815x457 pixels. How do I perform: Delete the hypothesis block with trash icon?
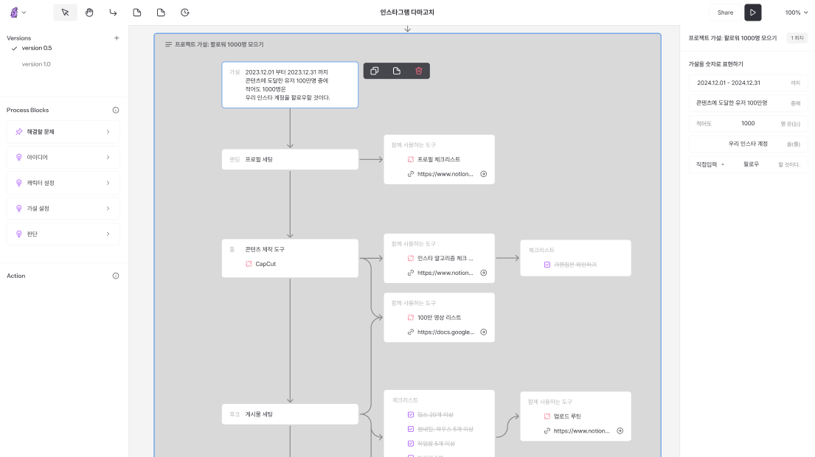point(419,71)
